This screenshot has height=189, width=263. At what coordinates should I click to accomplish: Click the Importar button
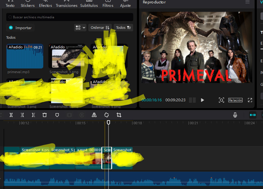point(20,28)
